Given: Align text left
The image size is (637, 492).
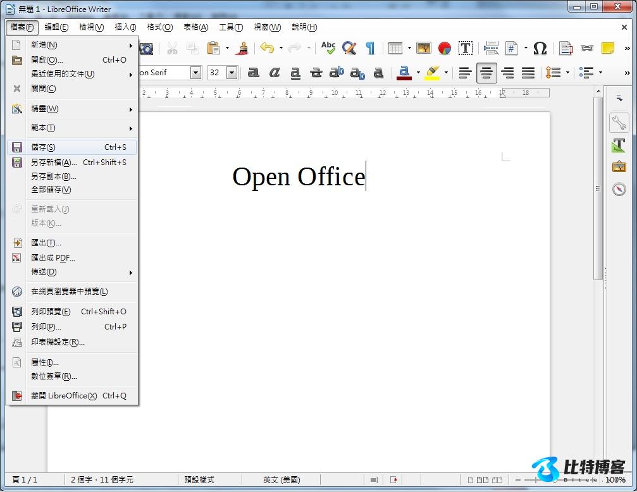Looking at the screenshot, I should coord(465,73).
